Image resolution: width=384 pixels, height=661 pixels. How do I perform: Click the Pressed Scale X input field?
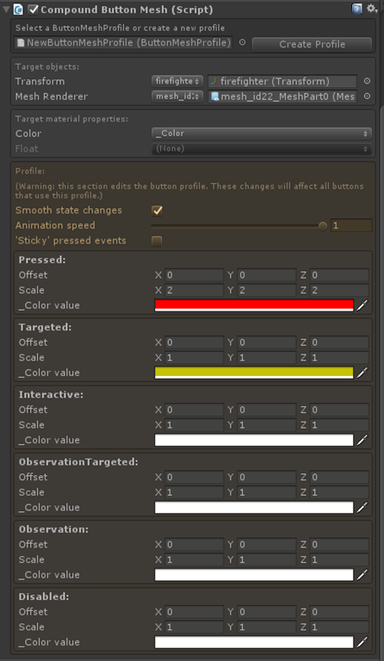click(194, 290)
